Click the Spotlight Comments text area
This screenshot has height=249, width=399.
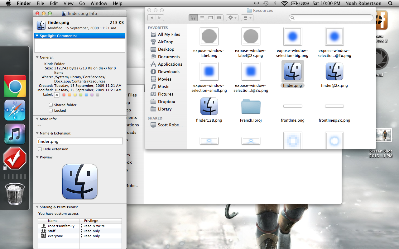point(80,45)
